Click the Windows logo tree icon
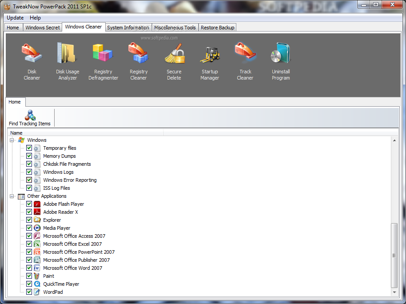 (x=21, y=140)
